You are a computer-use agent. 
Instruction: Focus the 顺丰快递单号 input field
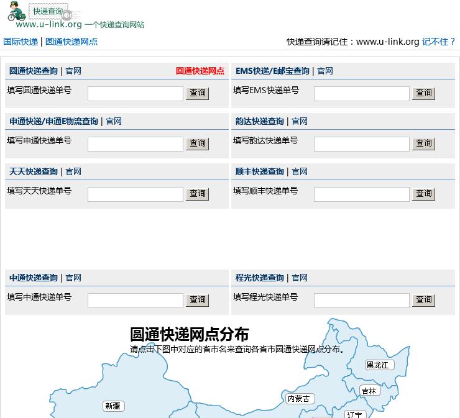pyautogui.click(x=361, y=194)
